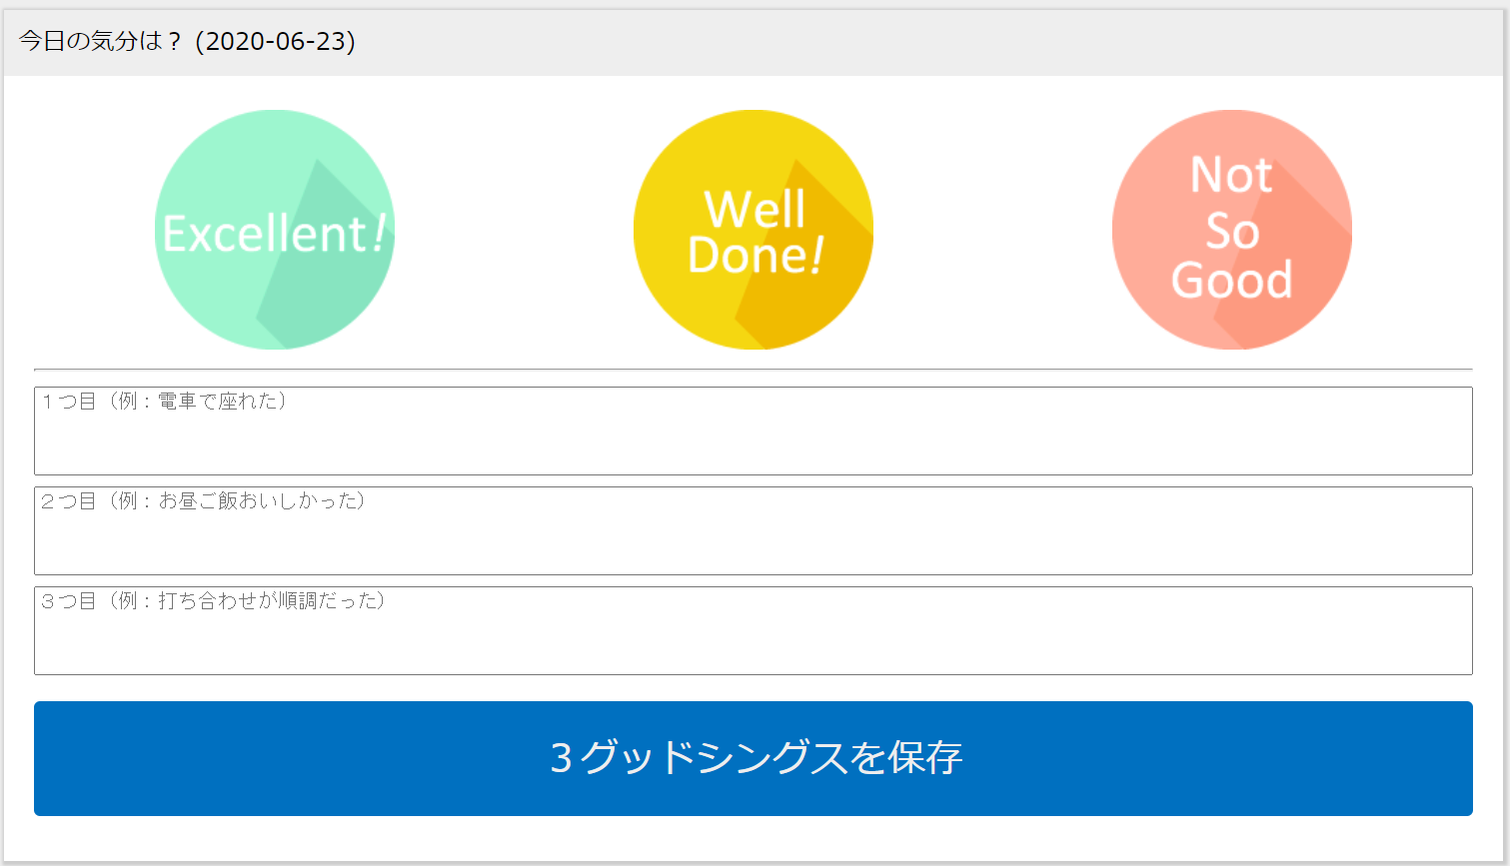The width and height of the screenshot is (1510, 866).
Task: Click the mint-colored Excellent circle
Action: pyautogui.click(x=275, y=230)
